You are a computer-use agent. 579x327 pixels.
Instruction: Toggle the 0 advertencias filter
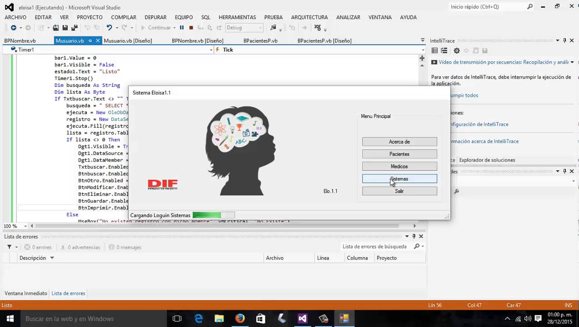[x=80, y=247]
